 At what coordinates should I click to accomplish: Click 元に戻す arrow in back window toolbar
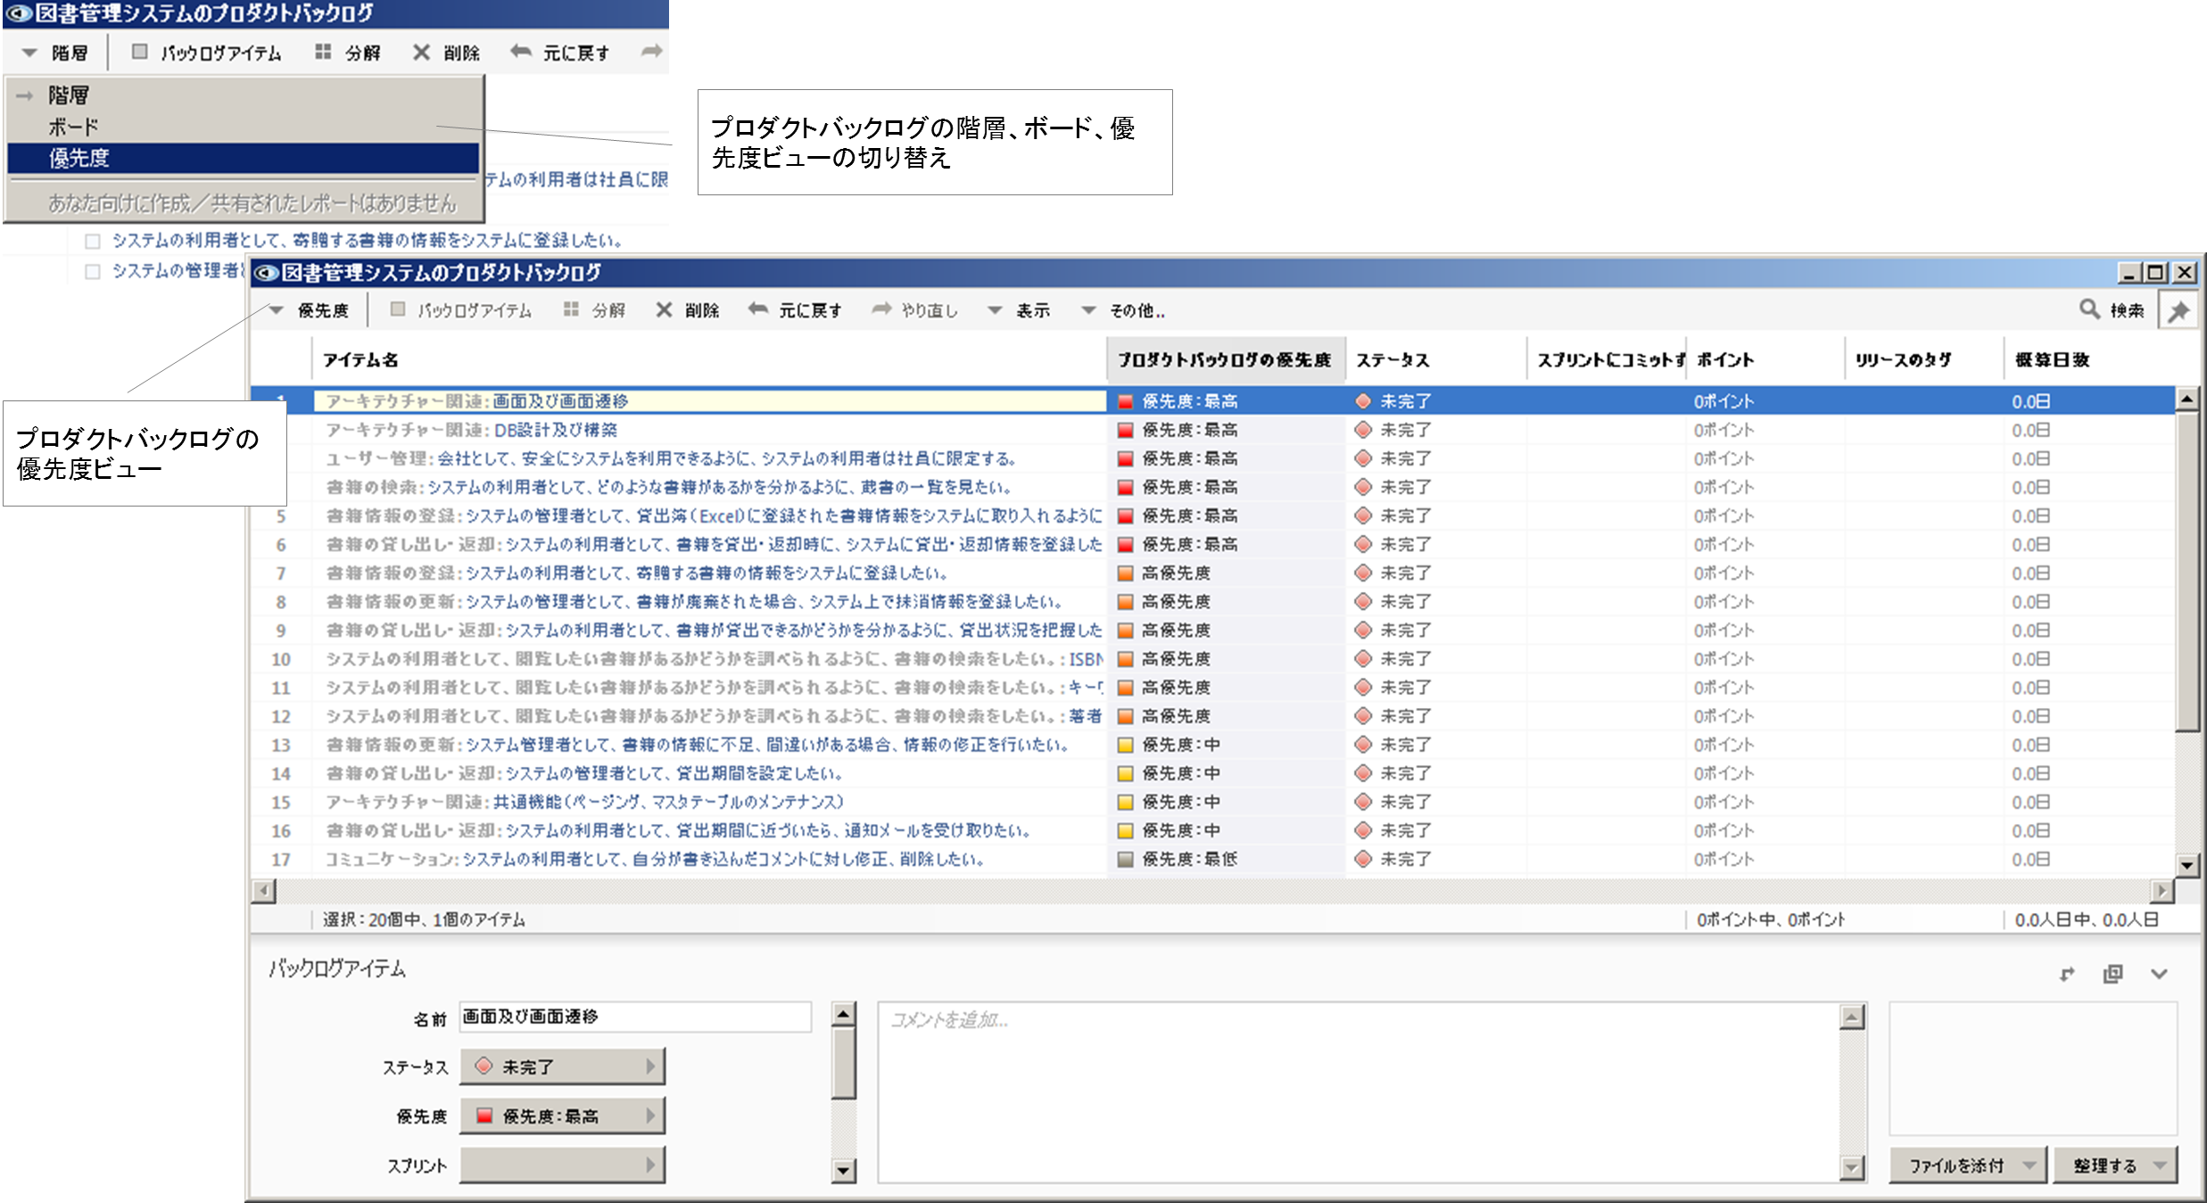click(x=521, y=52)
